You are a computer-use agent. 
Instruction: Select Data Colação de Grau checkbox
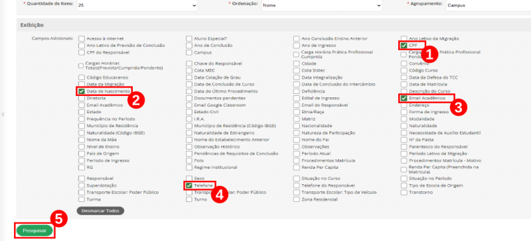point(189,77)
